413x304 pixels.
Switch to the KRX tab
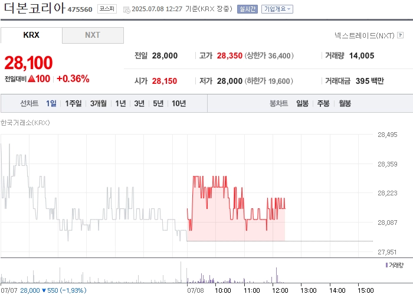click(x=31, y=35)
